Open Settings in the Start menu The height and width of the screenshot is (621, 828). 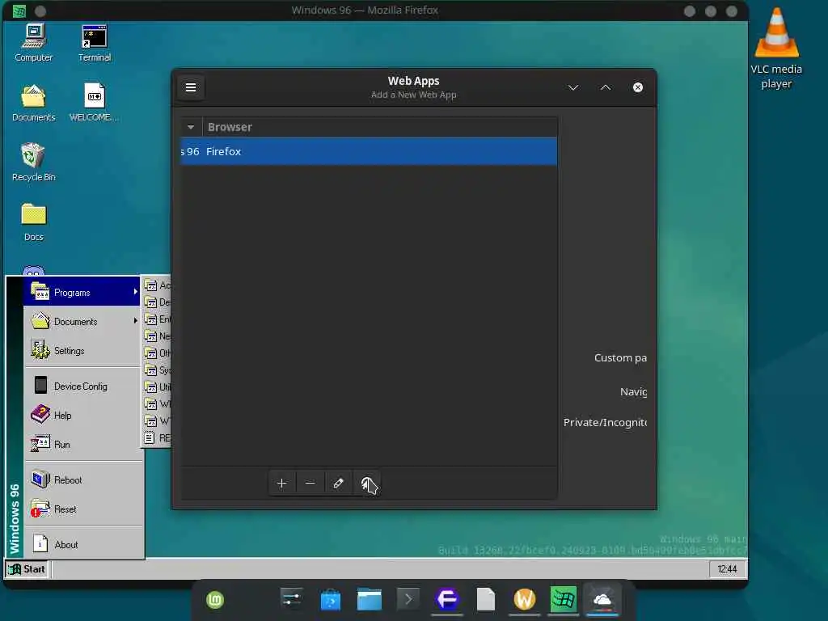[x=82, y=350]
